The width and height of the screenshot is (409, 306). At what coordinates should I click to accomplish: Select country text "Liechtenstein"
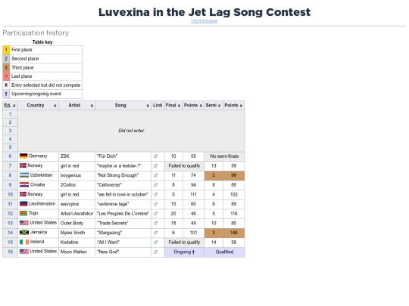pos(42,204)
